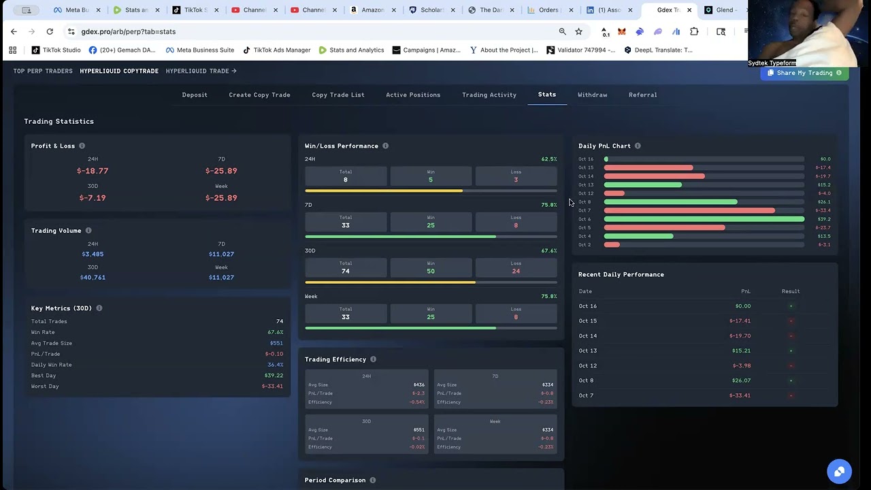Screen dimensions: 871x490
Task: Click the Period Comparison info icon
Action: 373,480
